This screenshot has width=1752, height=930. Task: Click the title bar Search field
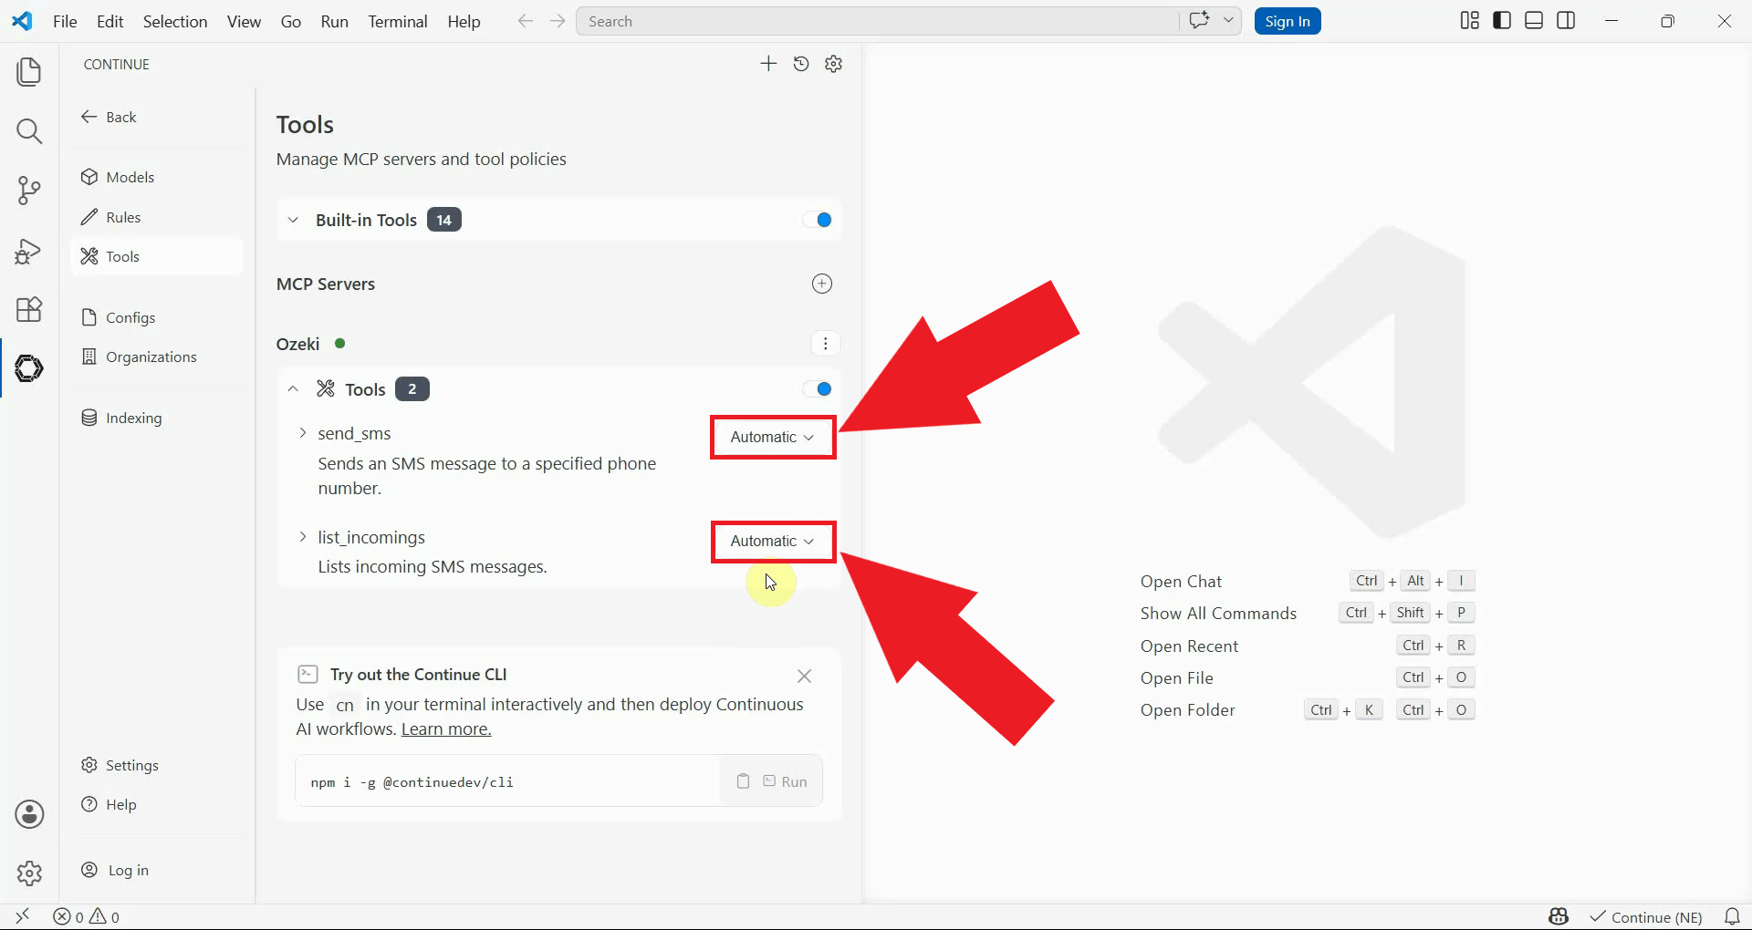pos(876,21)
